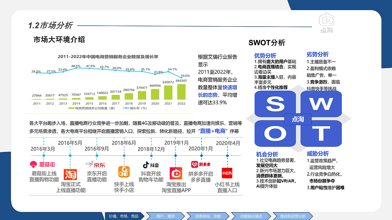Viewport: 392px width, 220px height.
Task: Click the 2014 x-axis label
Action: click(x=76, y=103)
